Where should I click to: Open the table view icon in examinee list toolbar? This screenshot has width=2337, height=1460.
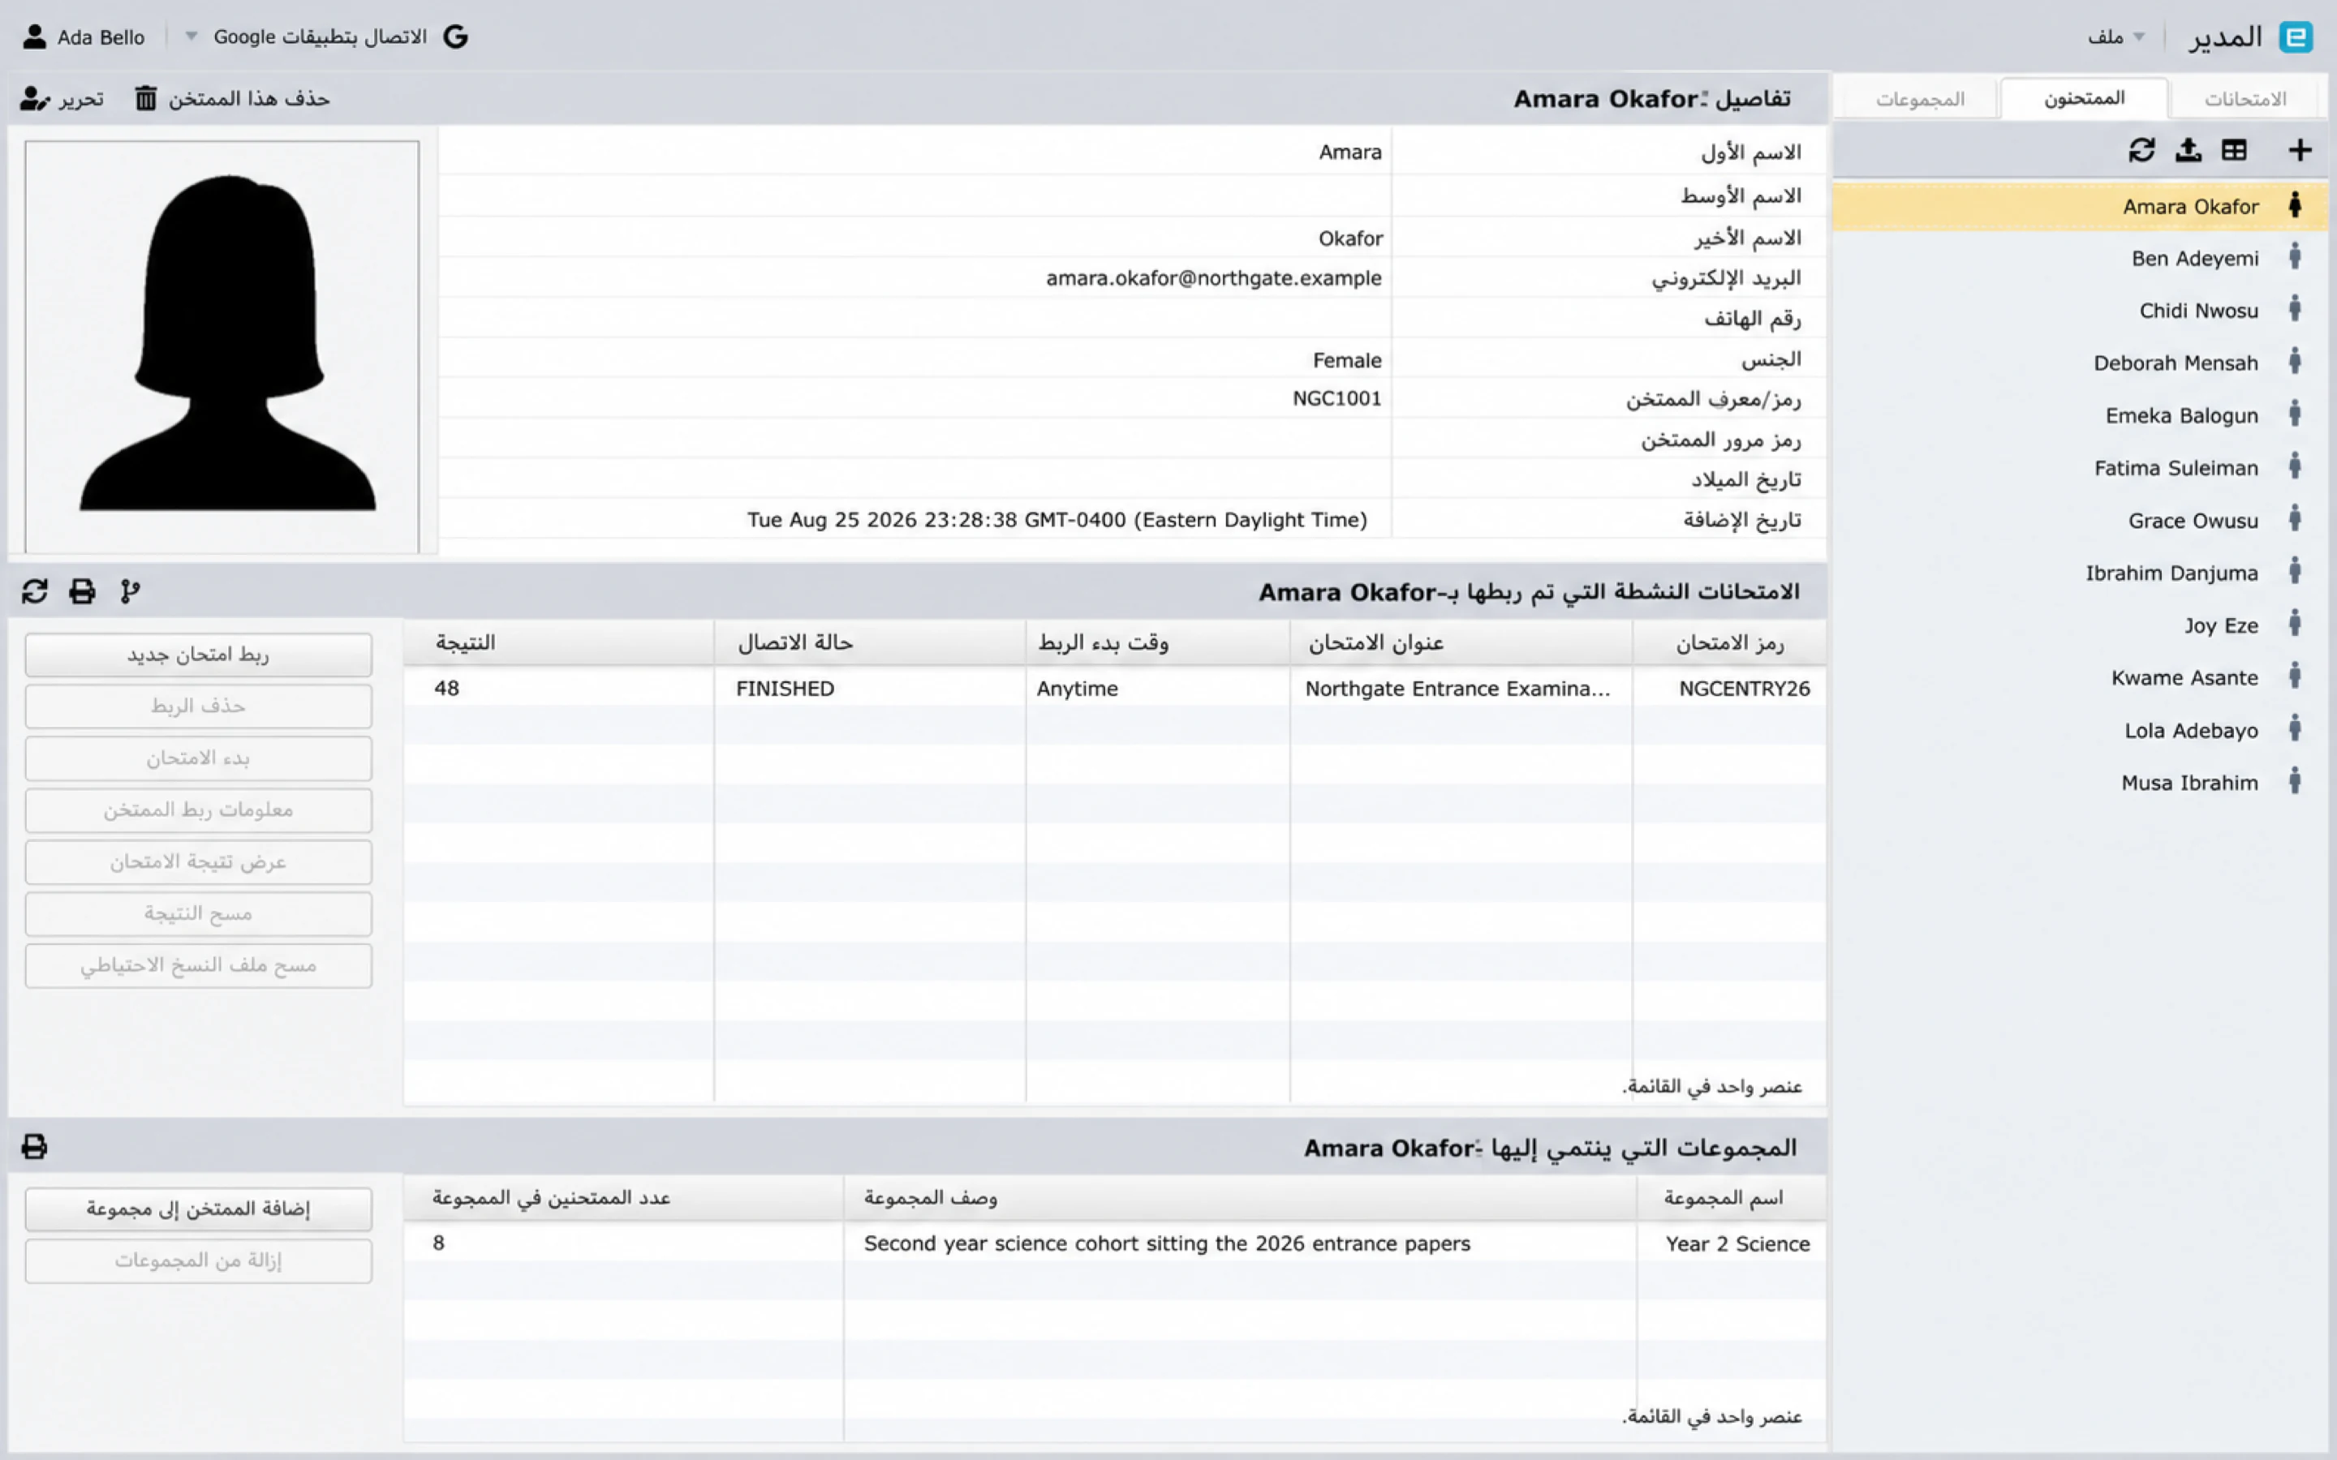[2234, 150]
